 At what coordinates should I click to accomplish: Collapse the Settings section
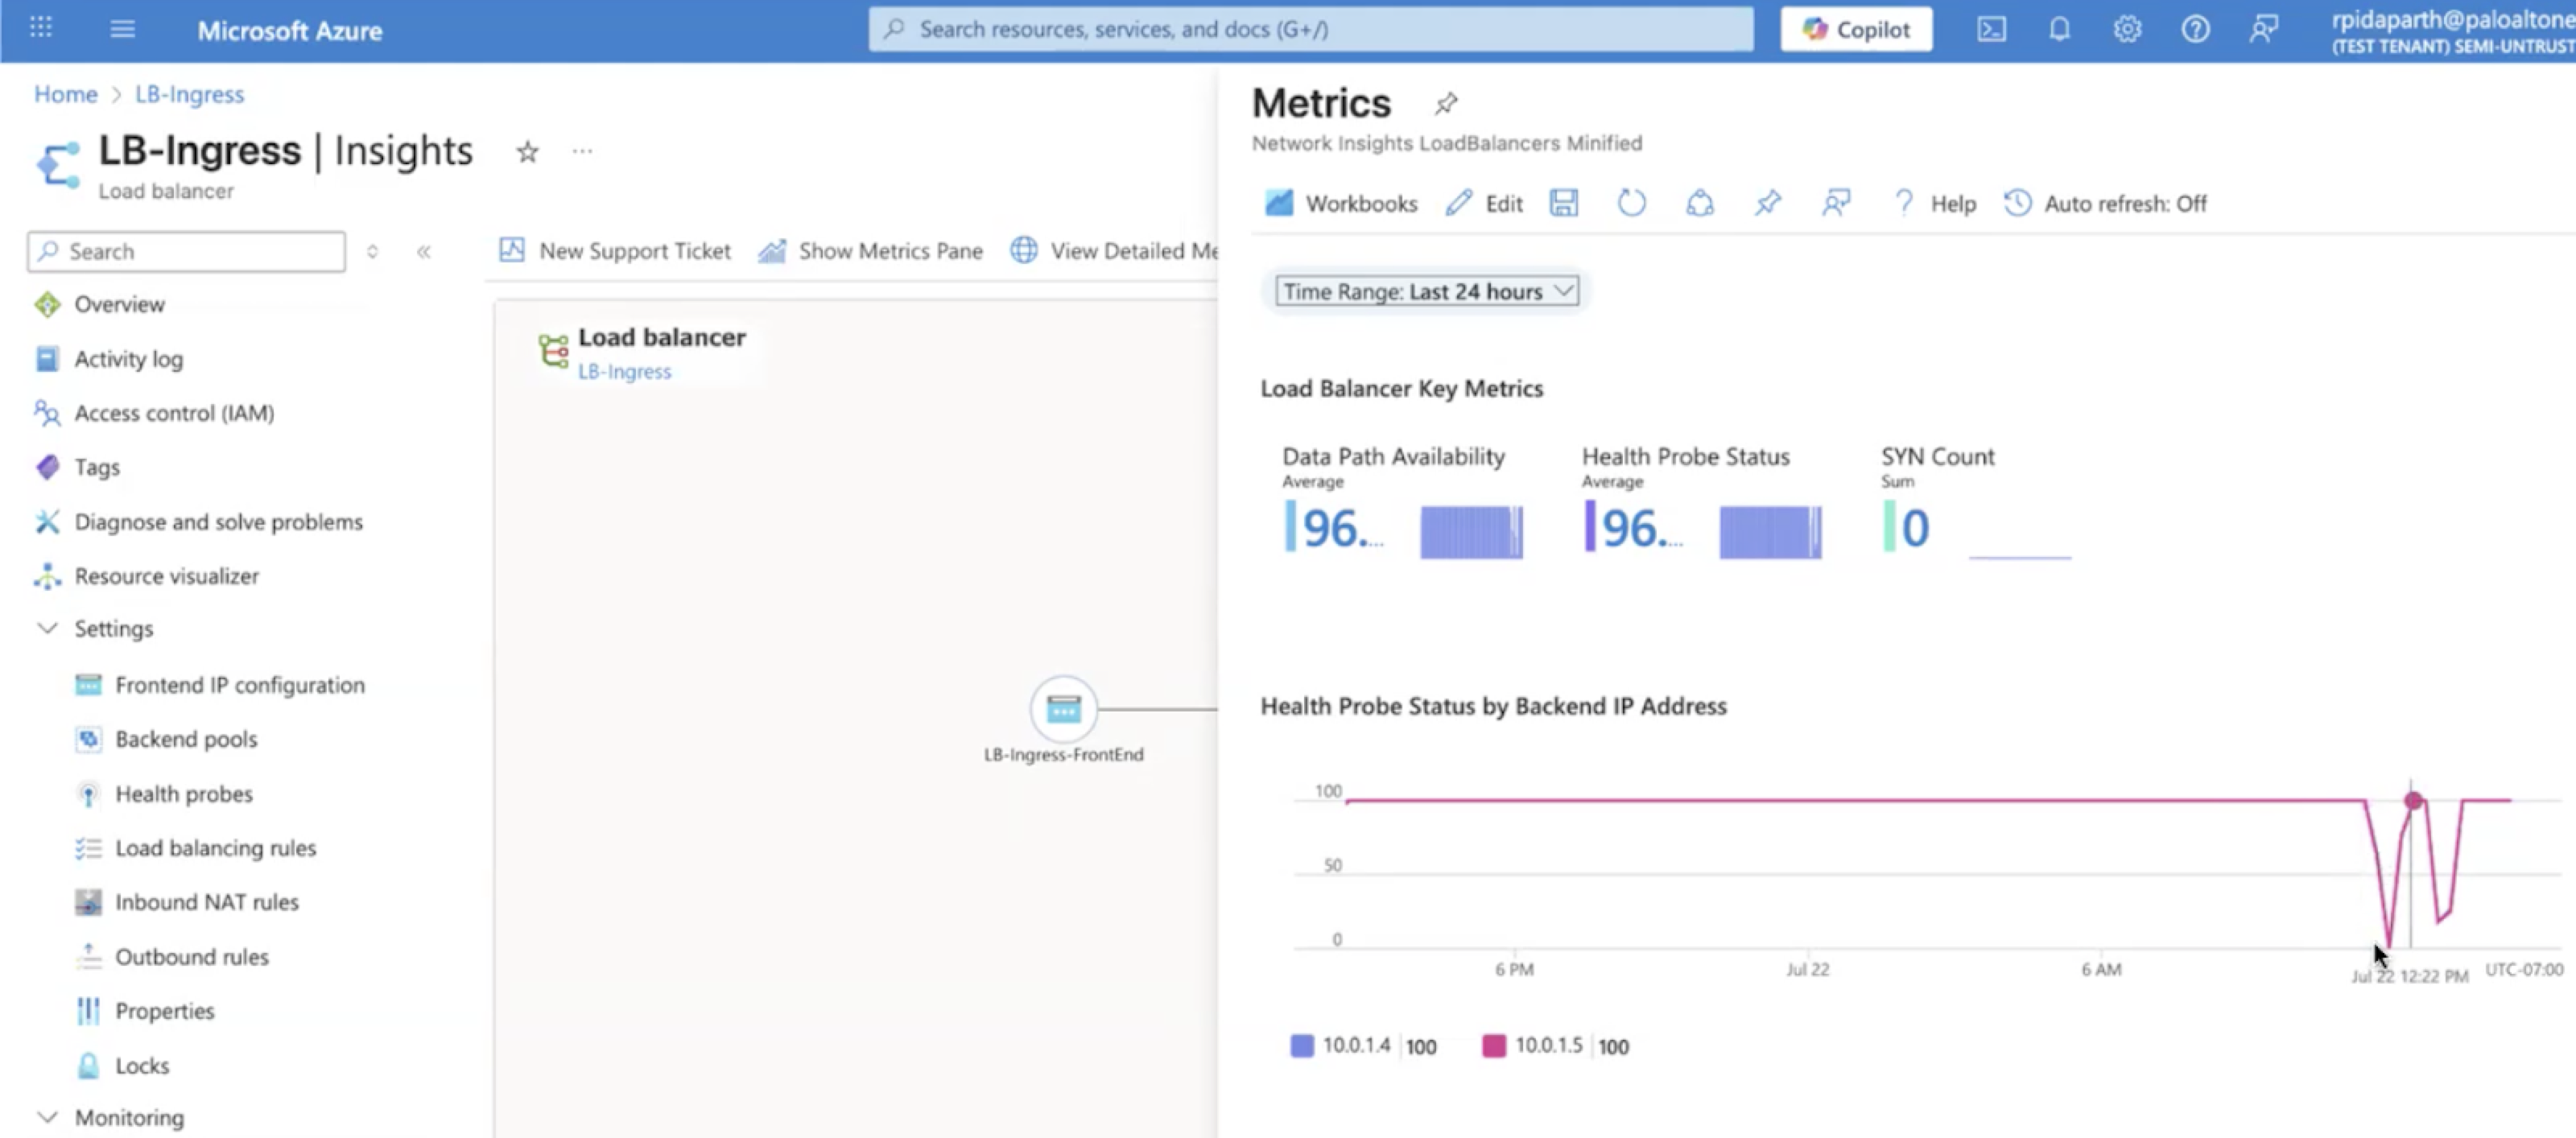(47, 628)
